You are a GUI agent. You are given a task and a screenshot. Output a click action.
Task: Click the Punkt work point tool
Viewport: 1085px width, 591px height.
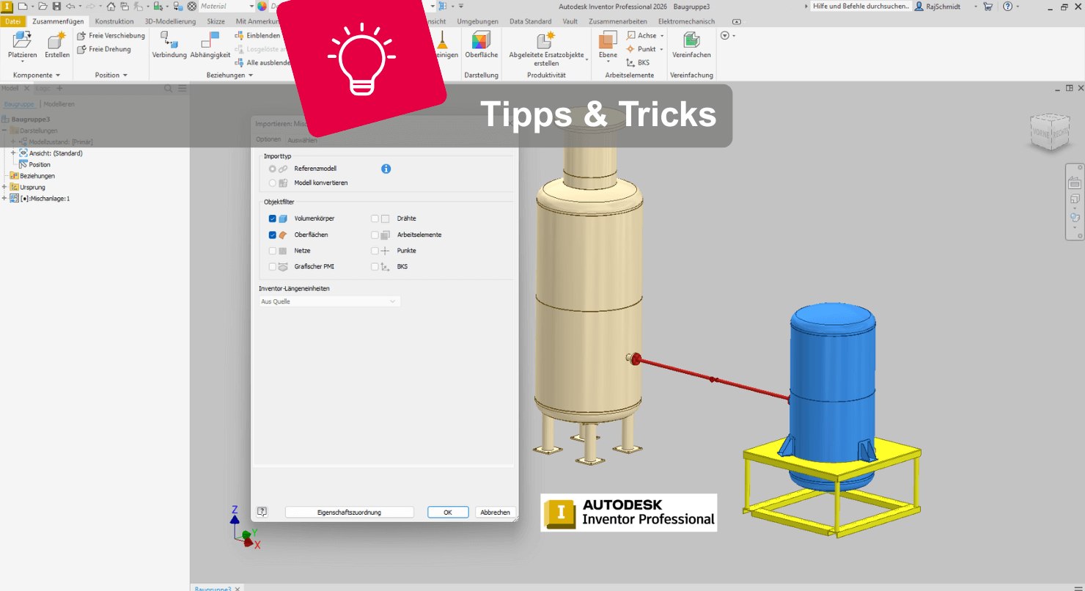point(642,49)
